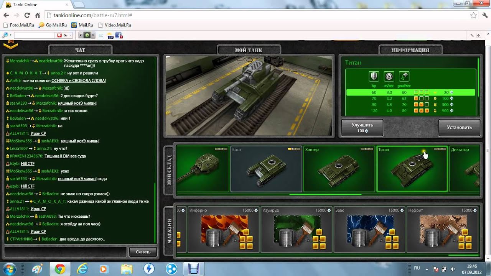This screenshot has height=276, width=491.
Task: Select the Зевс paint in the shop
Action: pyautogui.click(x=370, y=230)
